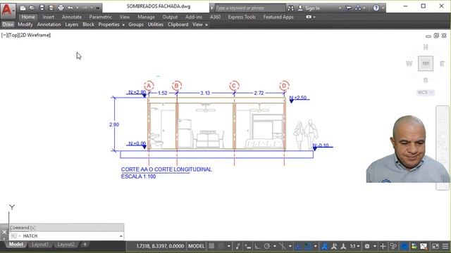Click the Redo arrow icon
451x253 pixels.
click(85, 8)
